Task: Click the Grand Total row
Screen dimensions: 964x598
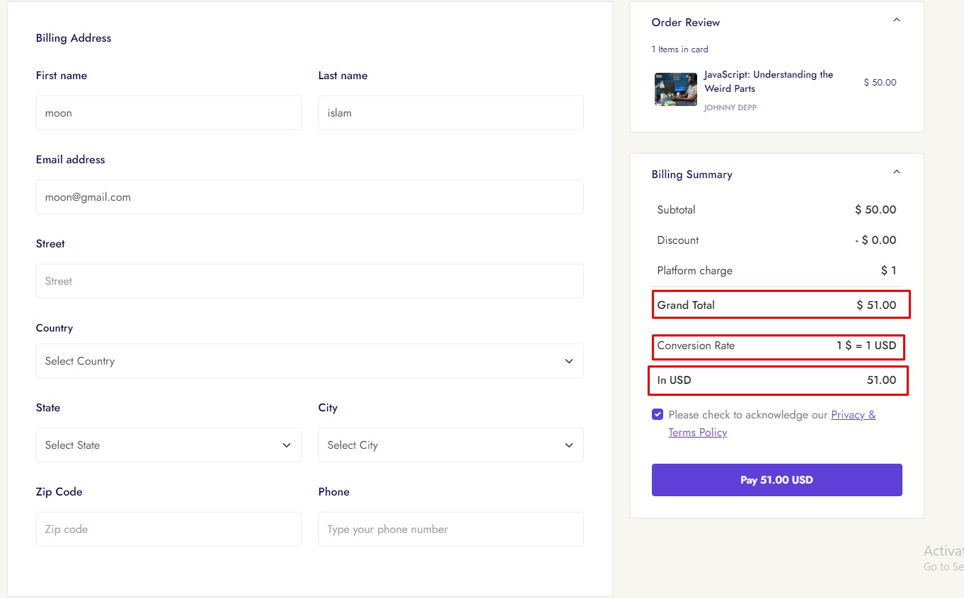Action: (776, 305)
